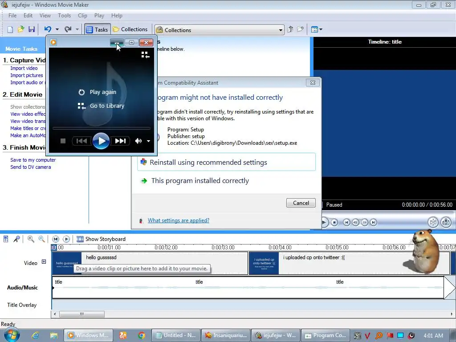The width and height of the screenshot is (456, 342).
Task: Open the Play menu
Action: (x=99, y=16)
